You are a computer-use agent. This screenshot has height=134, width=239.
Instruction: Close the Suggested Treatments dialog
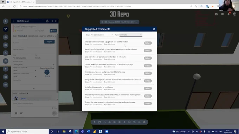click(154, 29)
